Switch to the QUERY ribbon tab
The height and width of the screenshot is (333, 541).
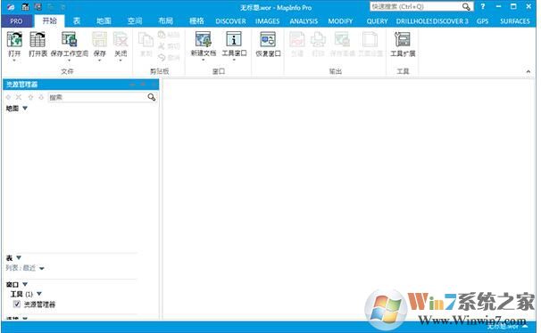(377, 21)
